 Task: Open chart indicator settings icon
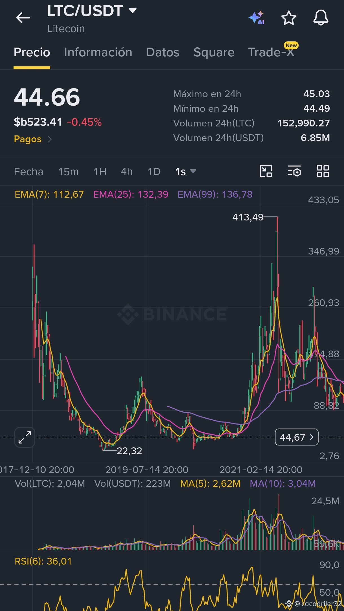(x=294, y=171)
